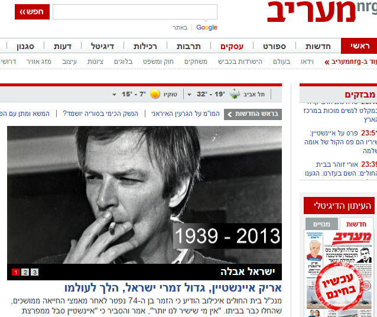Expand the Tokyo weather dropdown arrow
The image size is (377, 317).
[114, 95]
